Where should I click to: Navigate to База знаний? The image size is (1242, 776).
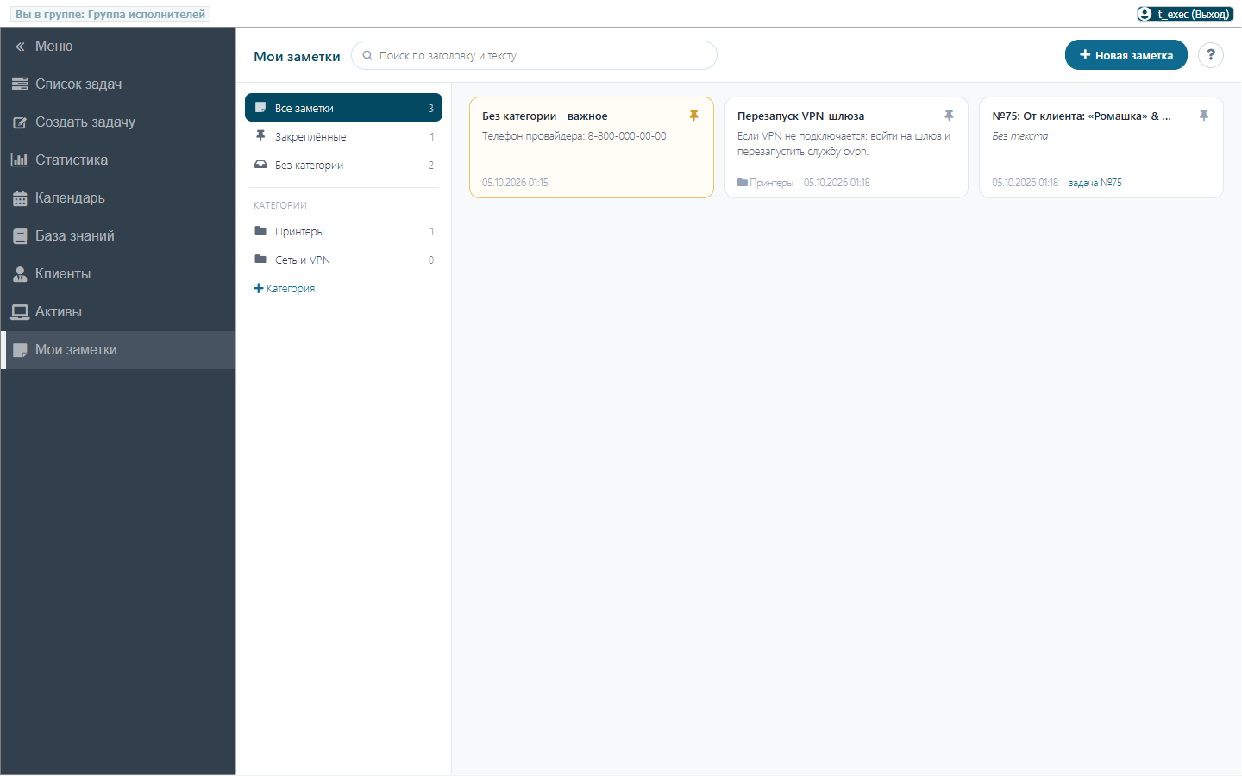(x=118, y=236)
